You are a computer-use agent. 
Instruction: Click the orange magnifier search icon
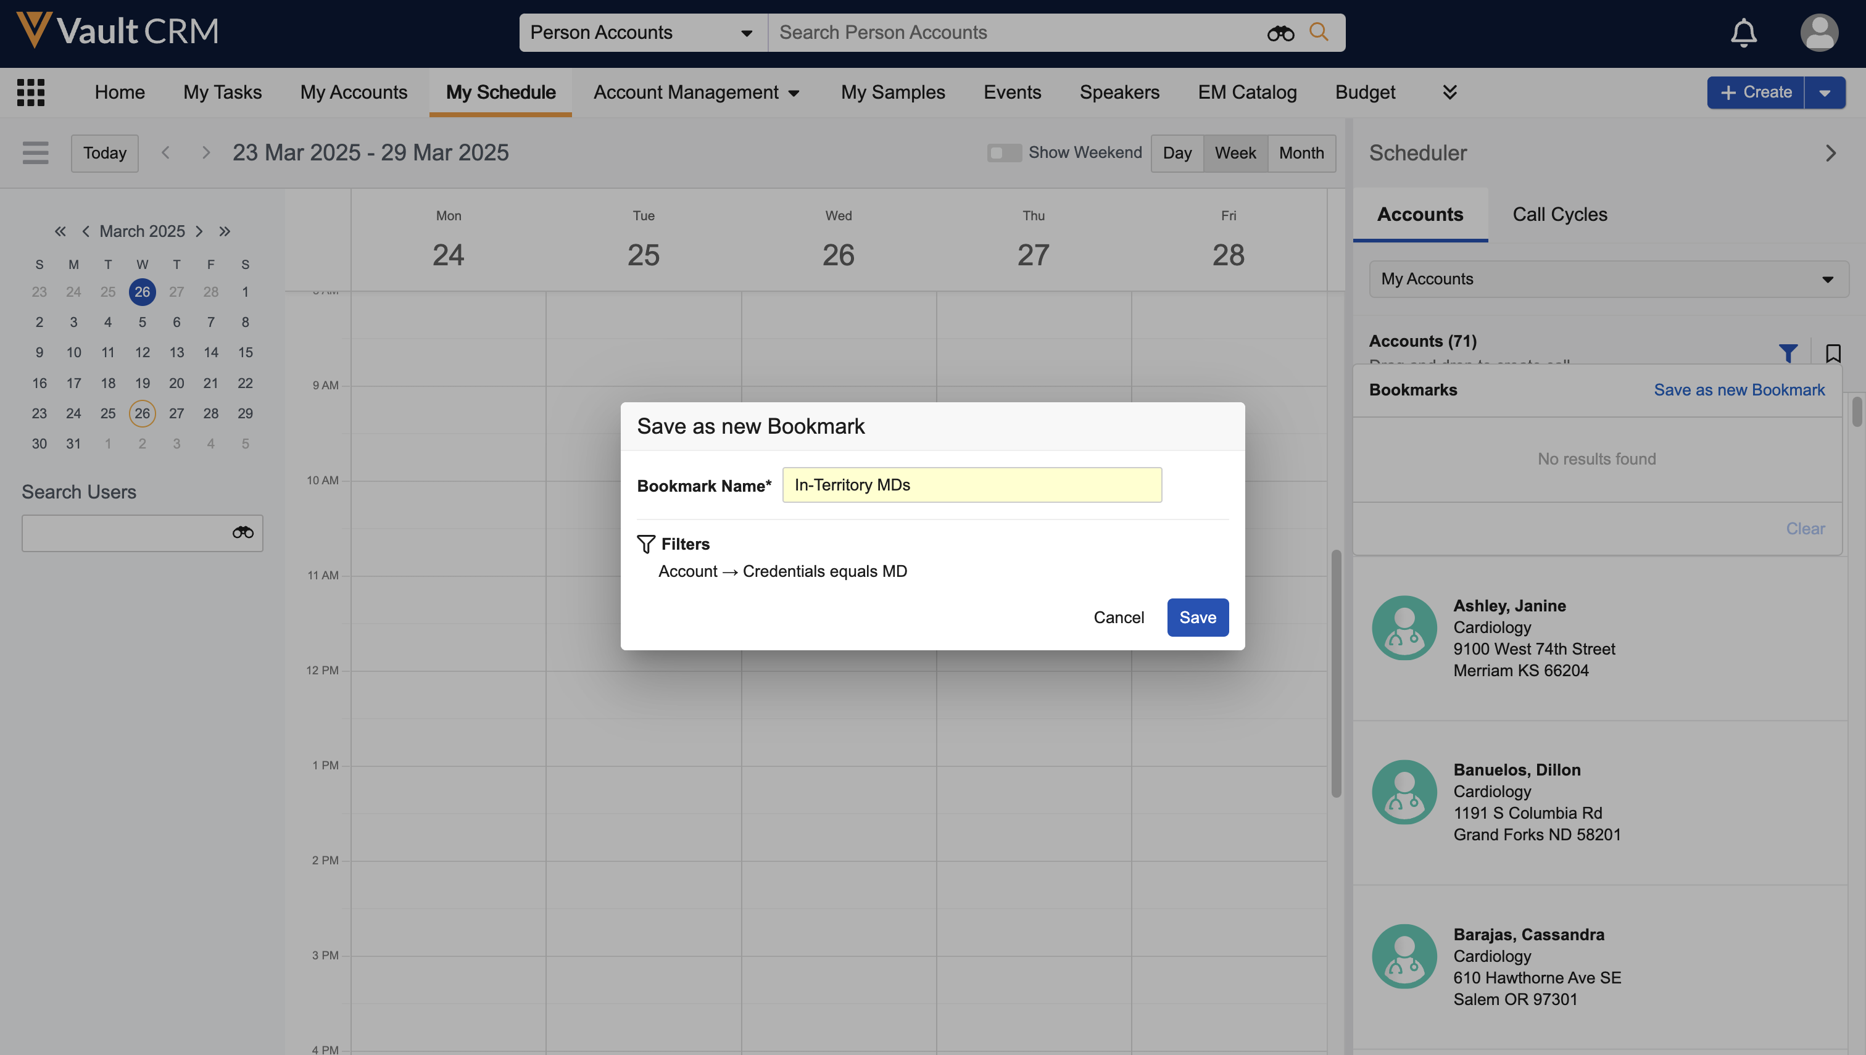[x=1319, y=32]
